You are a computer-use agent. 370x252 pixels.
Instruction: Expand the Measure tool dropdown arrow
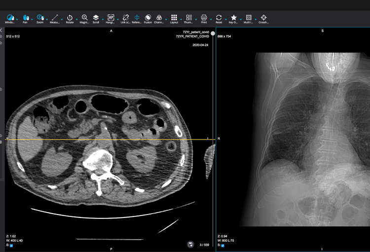click(x=62, y=20)
